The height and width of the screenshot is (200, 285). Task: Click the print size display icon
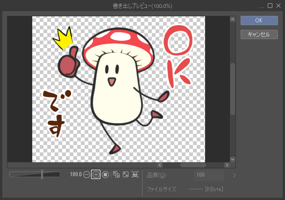click(135, 174)
